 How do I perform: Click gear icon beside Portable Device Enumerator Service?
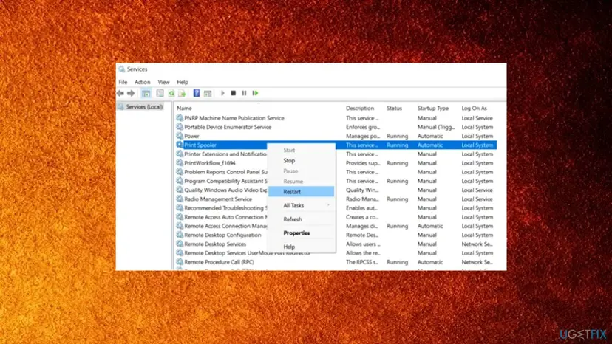coord(180,127)
